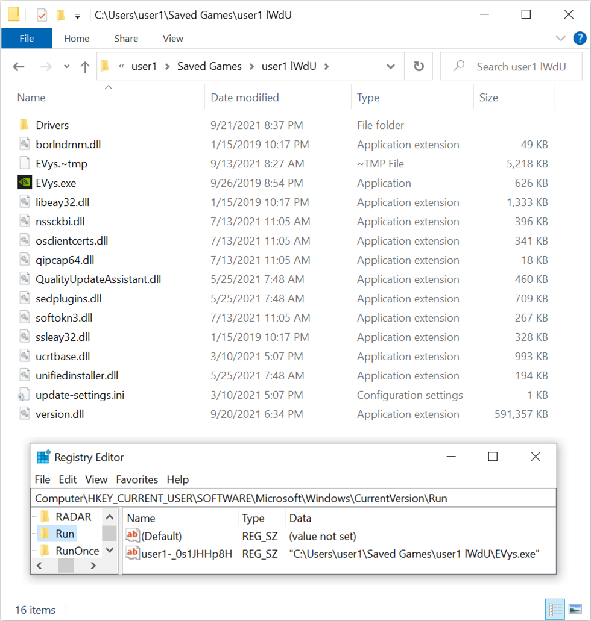Viewport: 591px width, 621px height.
Task: Select the Run key in registry tree
Action: (x=65, y=534)
